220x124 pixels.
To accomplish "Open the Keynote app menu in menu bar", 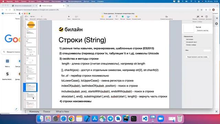I will (x=10, y=1).
